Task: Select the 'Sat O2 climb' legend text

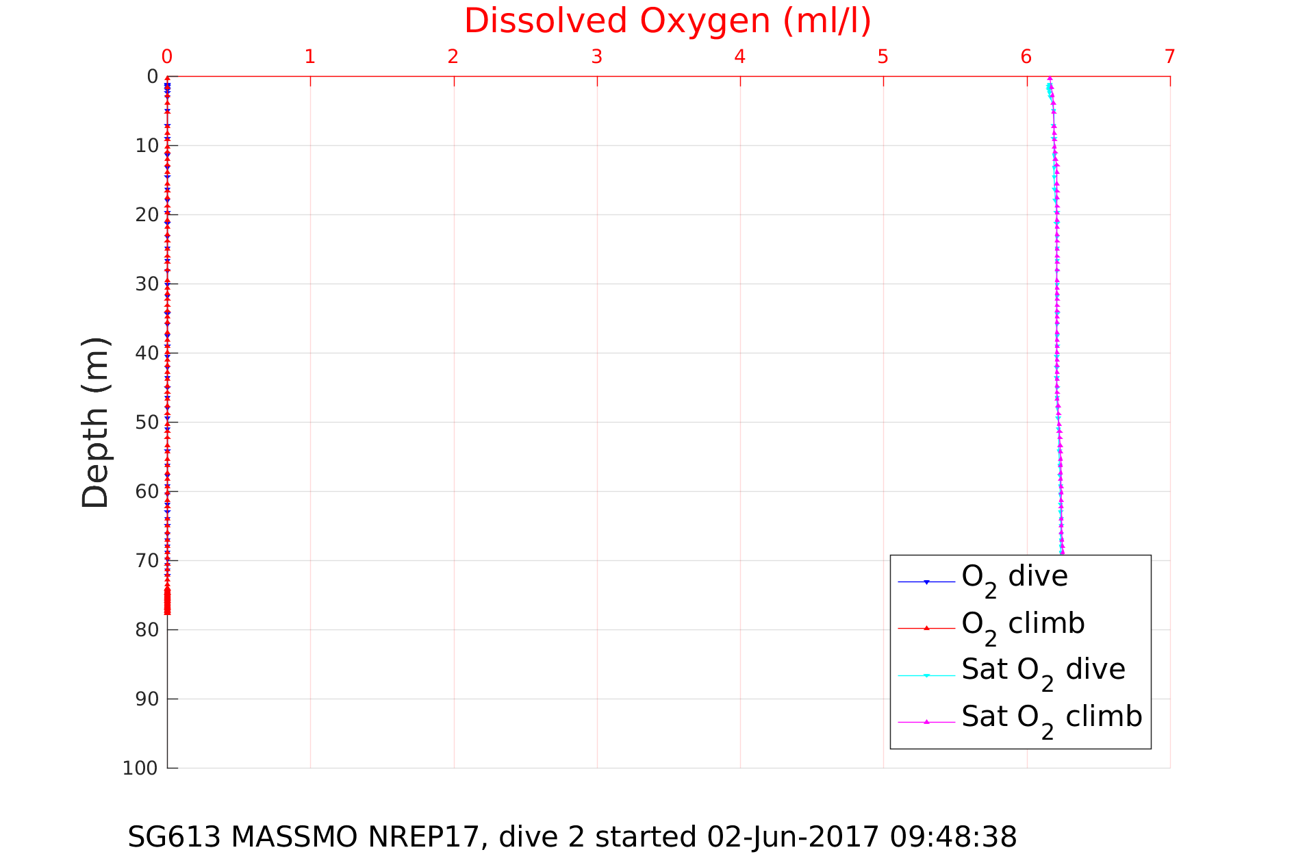Action: [1052, 717]
